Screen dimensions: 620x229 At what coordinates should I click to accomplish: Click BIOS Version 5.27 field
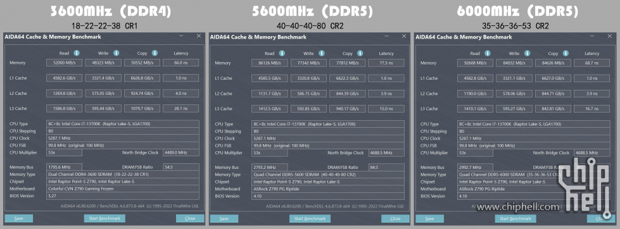click(x=123, y=196)
